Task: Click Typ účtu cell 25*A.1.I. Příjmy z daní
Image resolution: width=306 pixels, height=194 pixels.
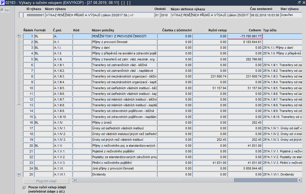Action: point(282,48)
